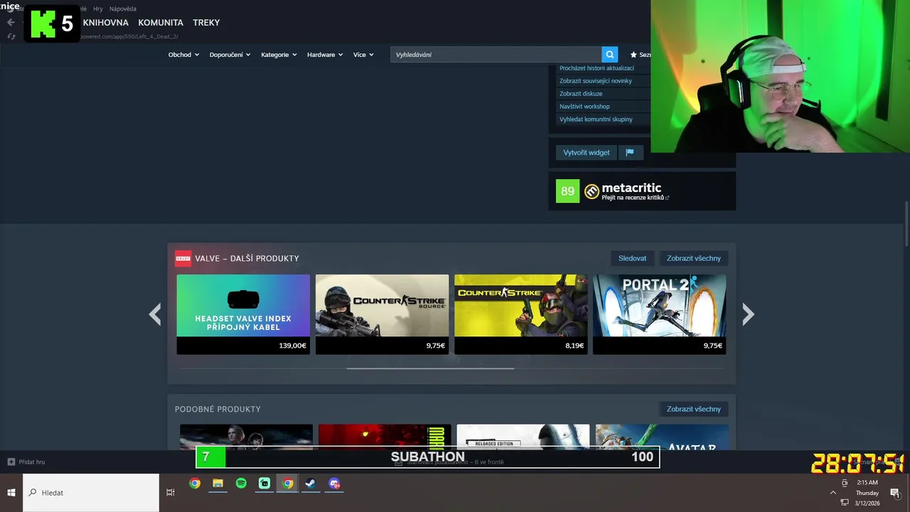The height and width of the screenshot is (512, 910).
Task: Open File Explorer from the taskbar
Action: [x=218, y=484]
